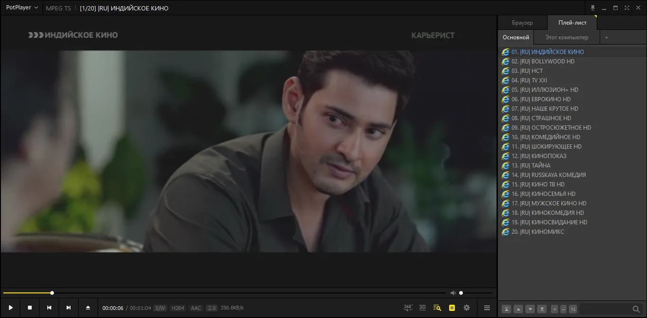
Task: Select 12. |RU| КИНОПОКАЗ channel
Action: tap(572, 156)
